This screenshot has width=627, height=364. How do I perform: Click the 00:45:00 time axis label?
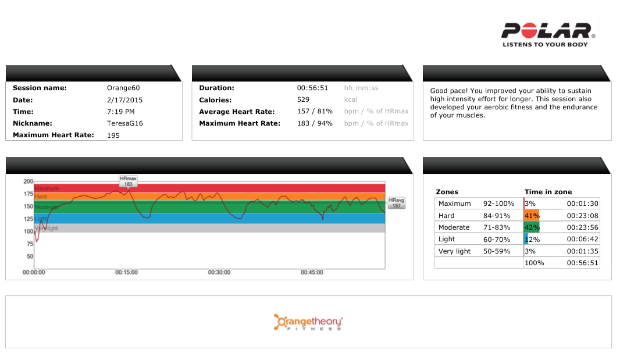(312, 272)
